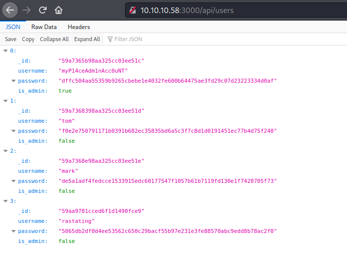
Task: Collapse array item 3
Action: click(6, 201)
